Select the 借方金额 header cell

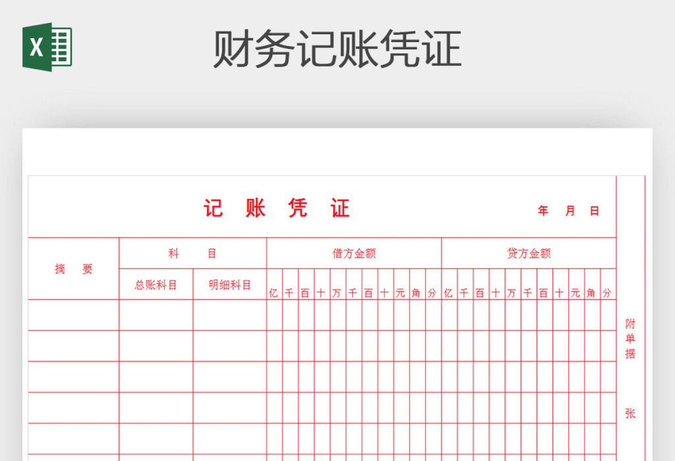pyautogui.click(x=354, y=254)
